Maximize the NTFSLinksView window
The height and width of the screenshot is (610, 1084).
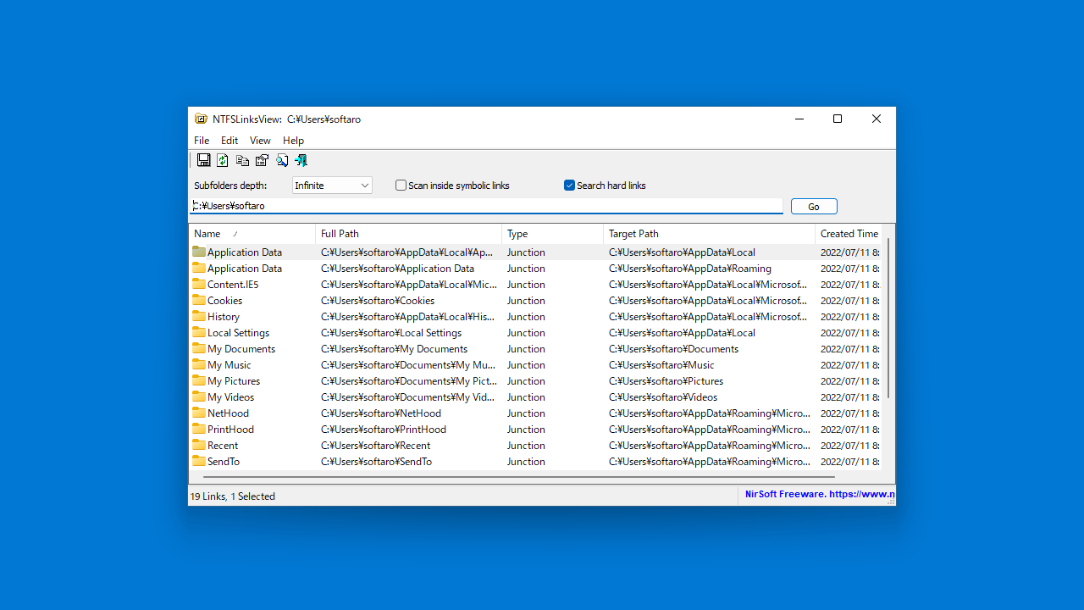pyautogui.click(x=838, y=119)
